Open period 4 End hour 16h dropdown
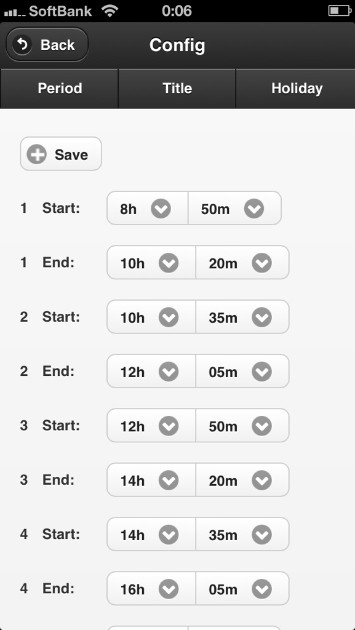This screenshot has width=355, height=630. (x=151, y=588)
